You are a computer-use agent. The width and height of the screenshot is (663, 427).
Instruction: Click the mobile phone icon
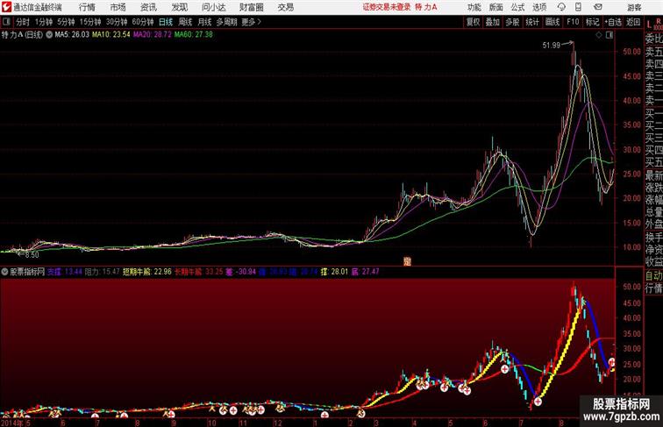tap(578, 7)
